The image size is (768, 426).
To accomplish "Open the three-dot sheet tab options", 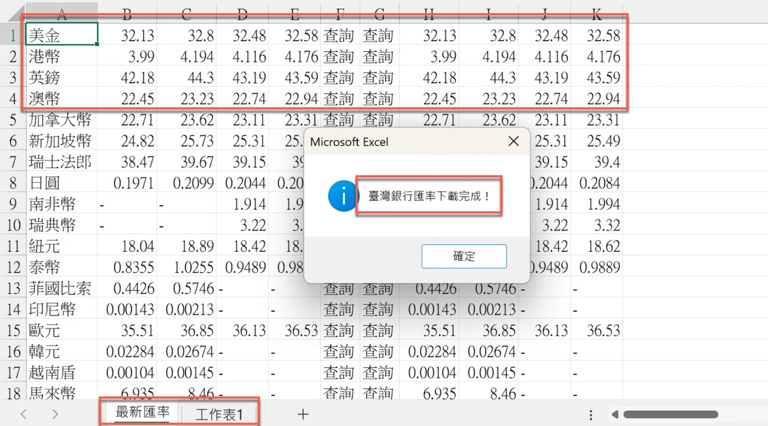I will [x=591, y=415].
